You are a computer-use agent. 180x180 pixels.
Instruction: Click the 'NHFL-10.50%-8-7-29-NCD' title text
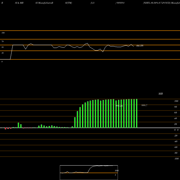click(x=157, y=3)
